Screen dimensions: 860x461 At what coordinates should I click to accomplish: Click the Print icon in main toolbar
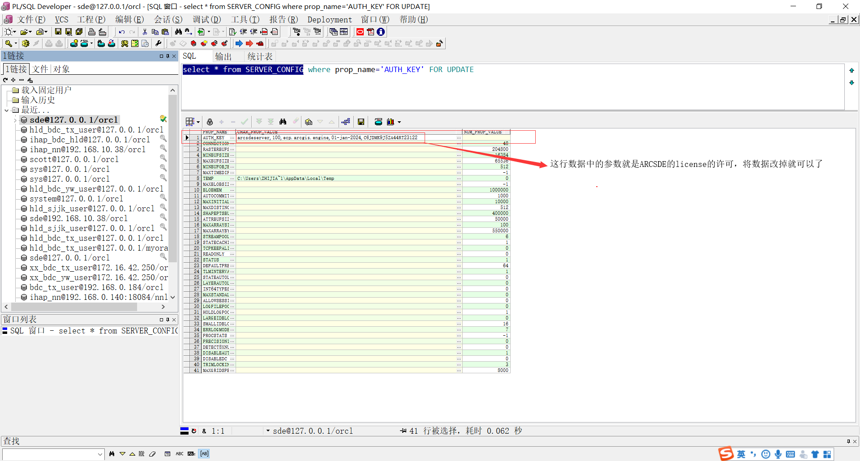92,32
